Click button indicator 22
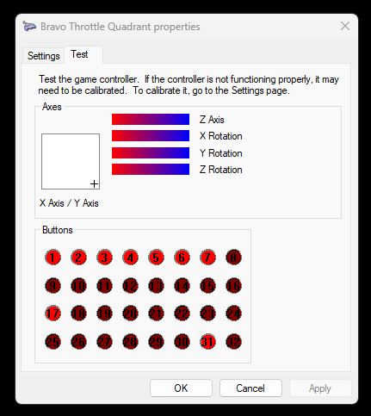371x416 pixels. (182, 314)
